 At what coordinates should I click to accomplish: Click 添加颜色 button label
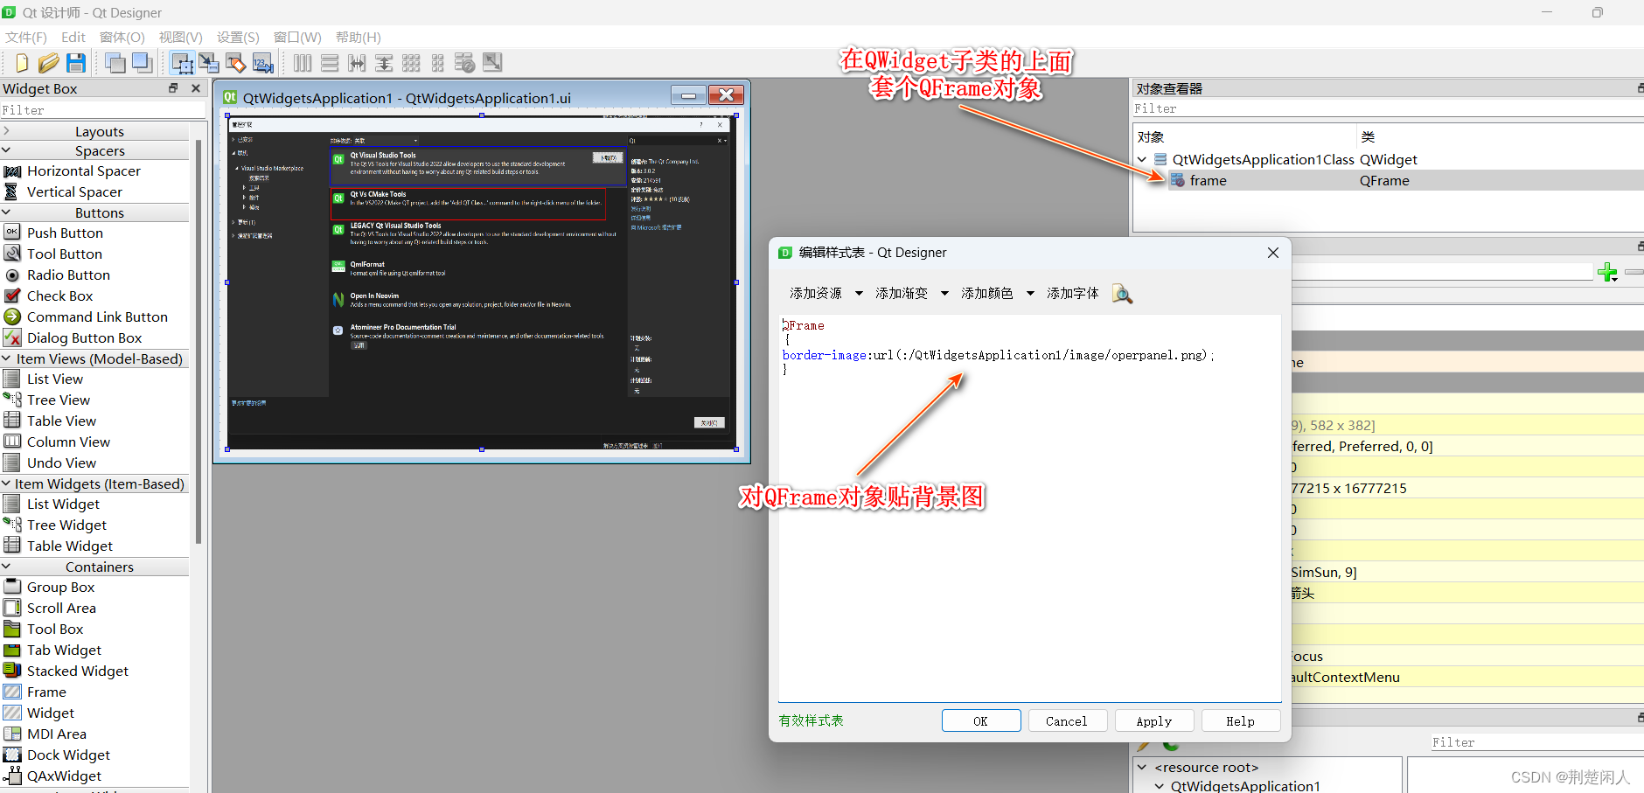coord(987,294)
